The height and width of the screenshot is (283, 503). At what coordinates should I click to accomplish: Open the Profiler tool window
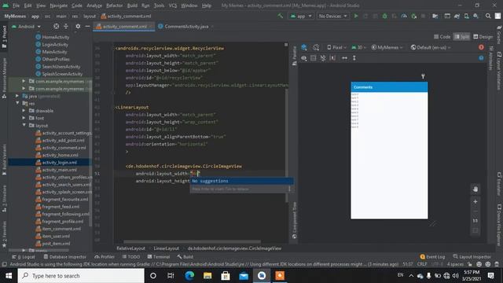coord(105,257)
